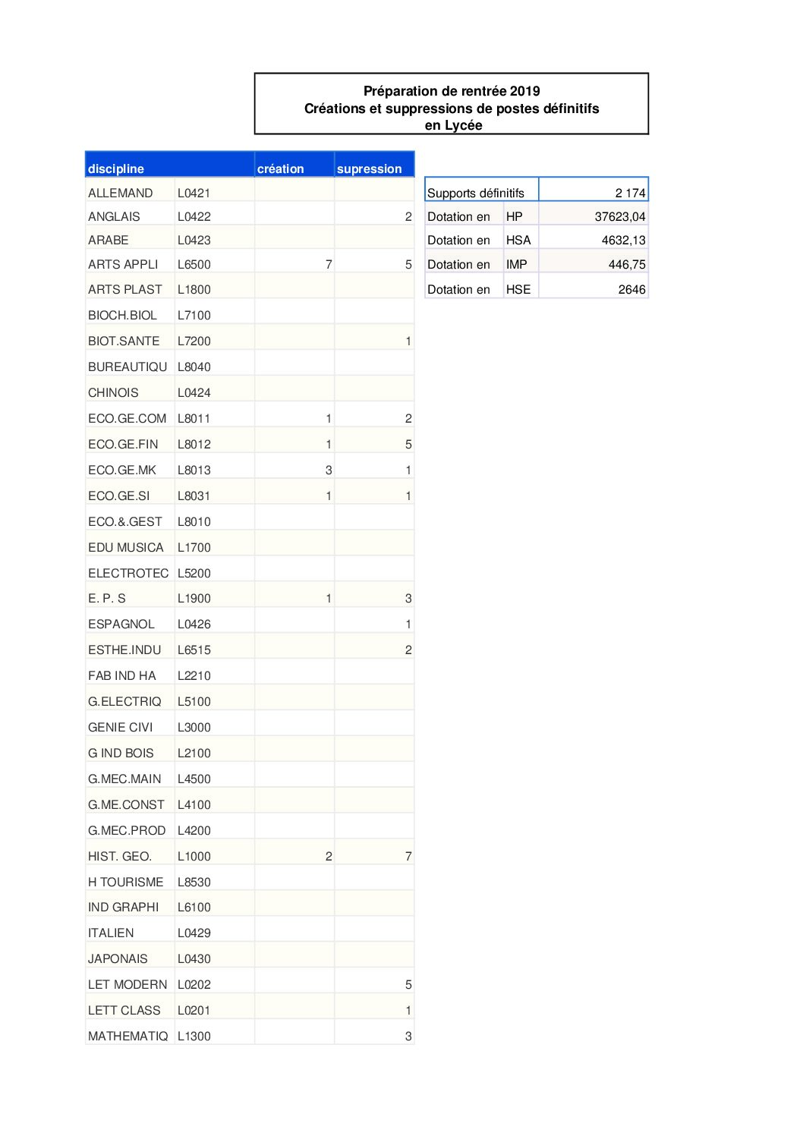This screenshot has height=1136, width=803.
Task: Click the value 2 174 cell
Action: [x=594, y=190]
